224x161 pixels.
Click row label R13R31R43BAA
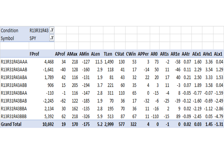coord(14,93)
